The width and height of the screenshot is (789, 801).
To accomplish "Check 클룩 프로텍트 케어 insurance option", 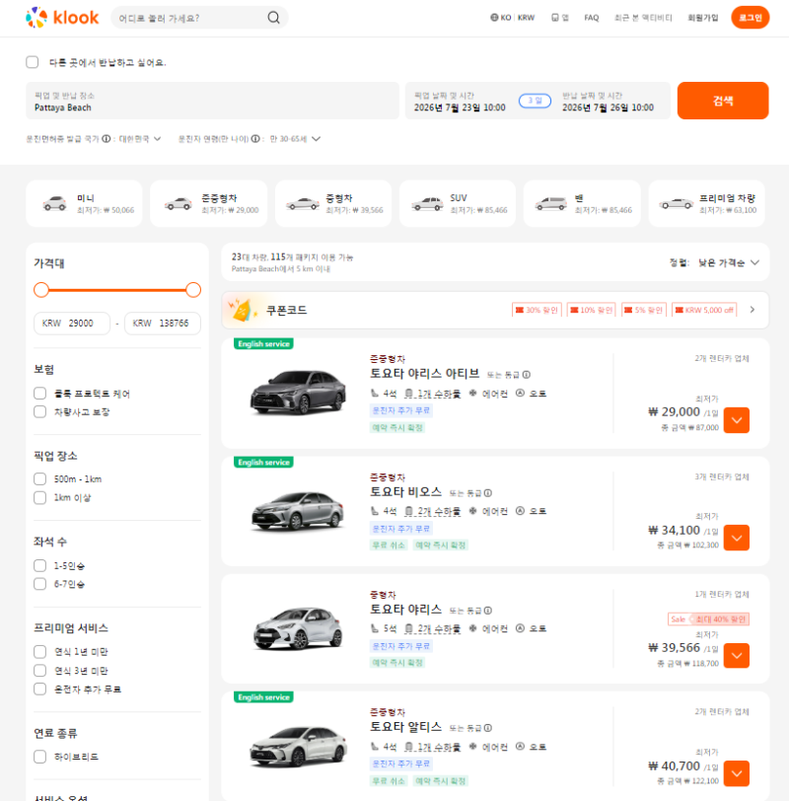I will (39, 394).
